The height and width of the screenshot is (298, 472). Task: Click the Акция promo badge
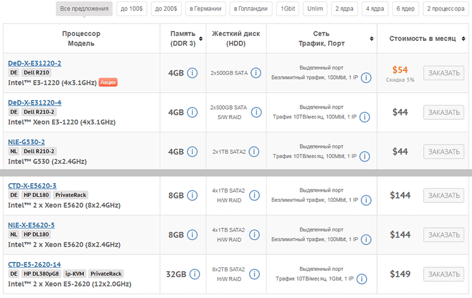tap(108, 83)
